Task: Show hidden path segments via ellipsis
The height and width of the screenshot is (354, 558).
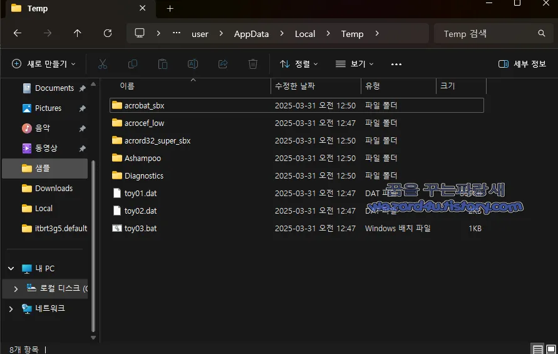Action: (x=177, y=33)
